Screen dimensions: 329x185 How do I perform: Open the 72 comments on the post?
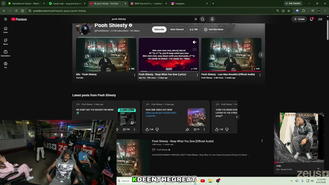tap(197, 129)
